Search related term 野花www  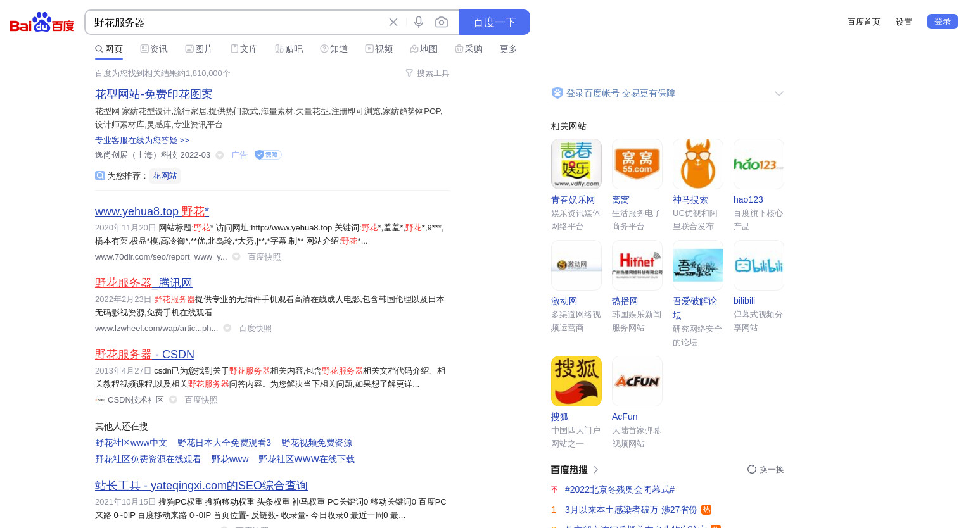[x=230, y=459]
